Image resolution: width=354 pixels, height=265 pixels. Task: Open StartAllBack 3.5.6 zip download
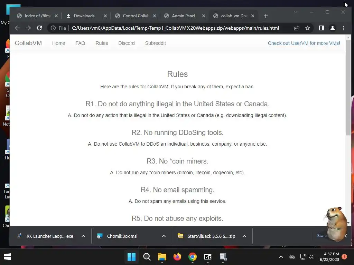click(x=206, y=236)
